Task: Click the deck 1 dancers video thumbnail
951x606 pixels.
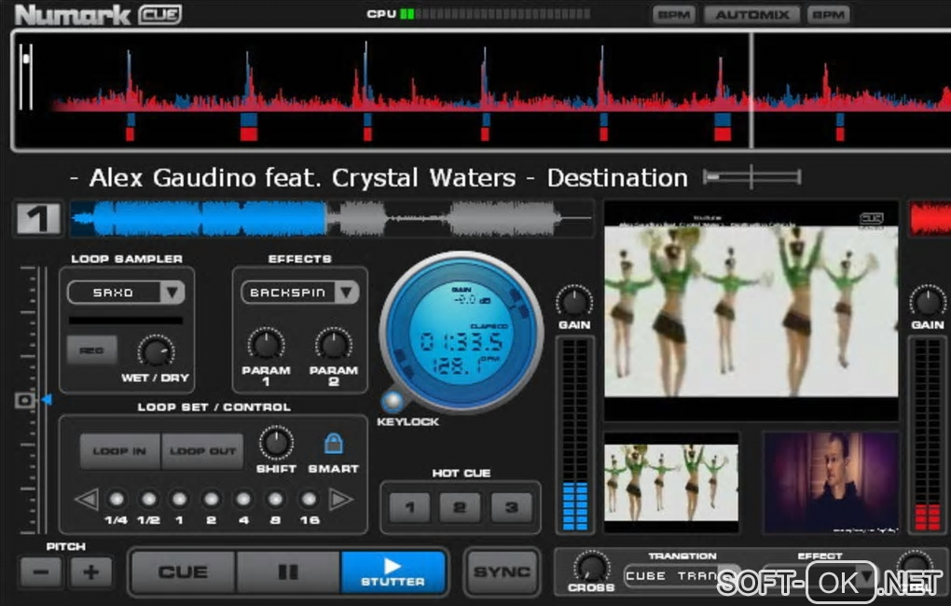Action: point(671,483)
